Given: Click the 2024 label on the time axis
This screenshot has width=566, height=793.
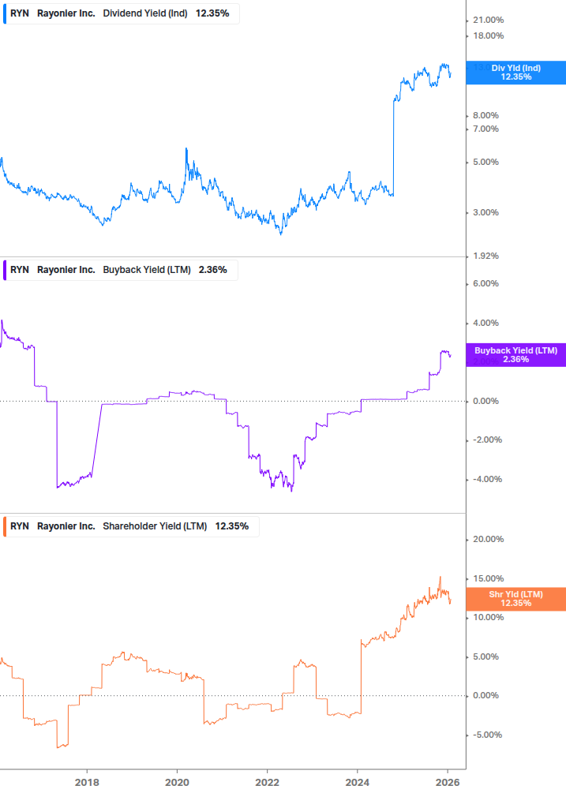Looking at the screenshot, I should pyautogui.click(x=358, y=783).
